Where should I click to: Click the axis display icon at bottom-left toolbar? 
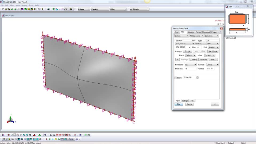point(3,135)
